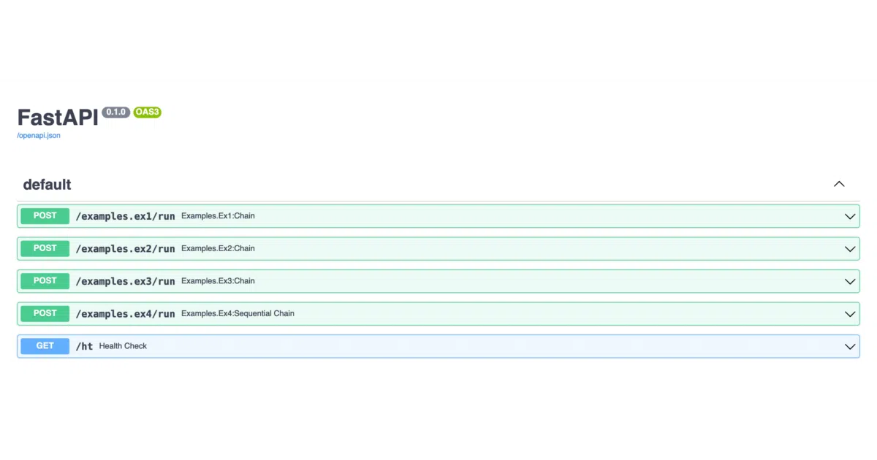Click the default section heading

coord(48,185)
